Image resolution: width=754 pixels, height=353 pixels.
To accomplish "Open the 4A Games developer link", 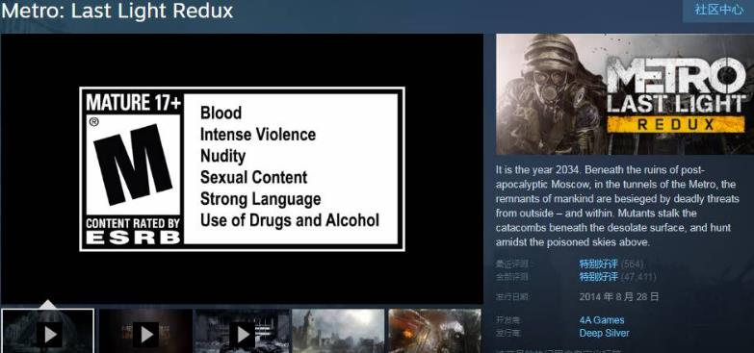I will (602, 320).
